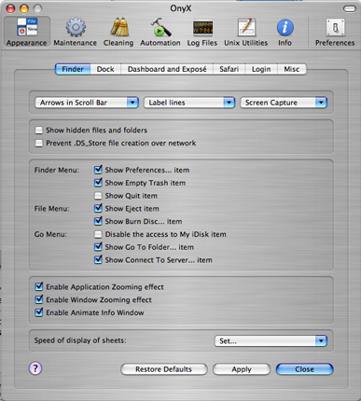Viewport: 361px width, 401px height.
Task: Open the Screen Capture dropdown
Action: coord(284,103)
